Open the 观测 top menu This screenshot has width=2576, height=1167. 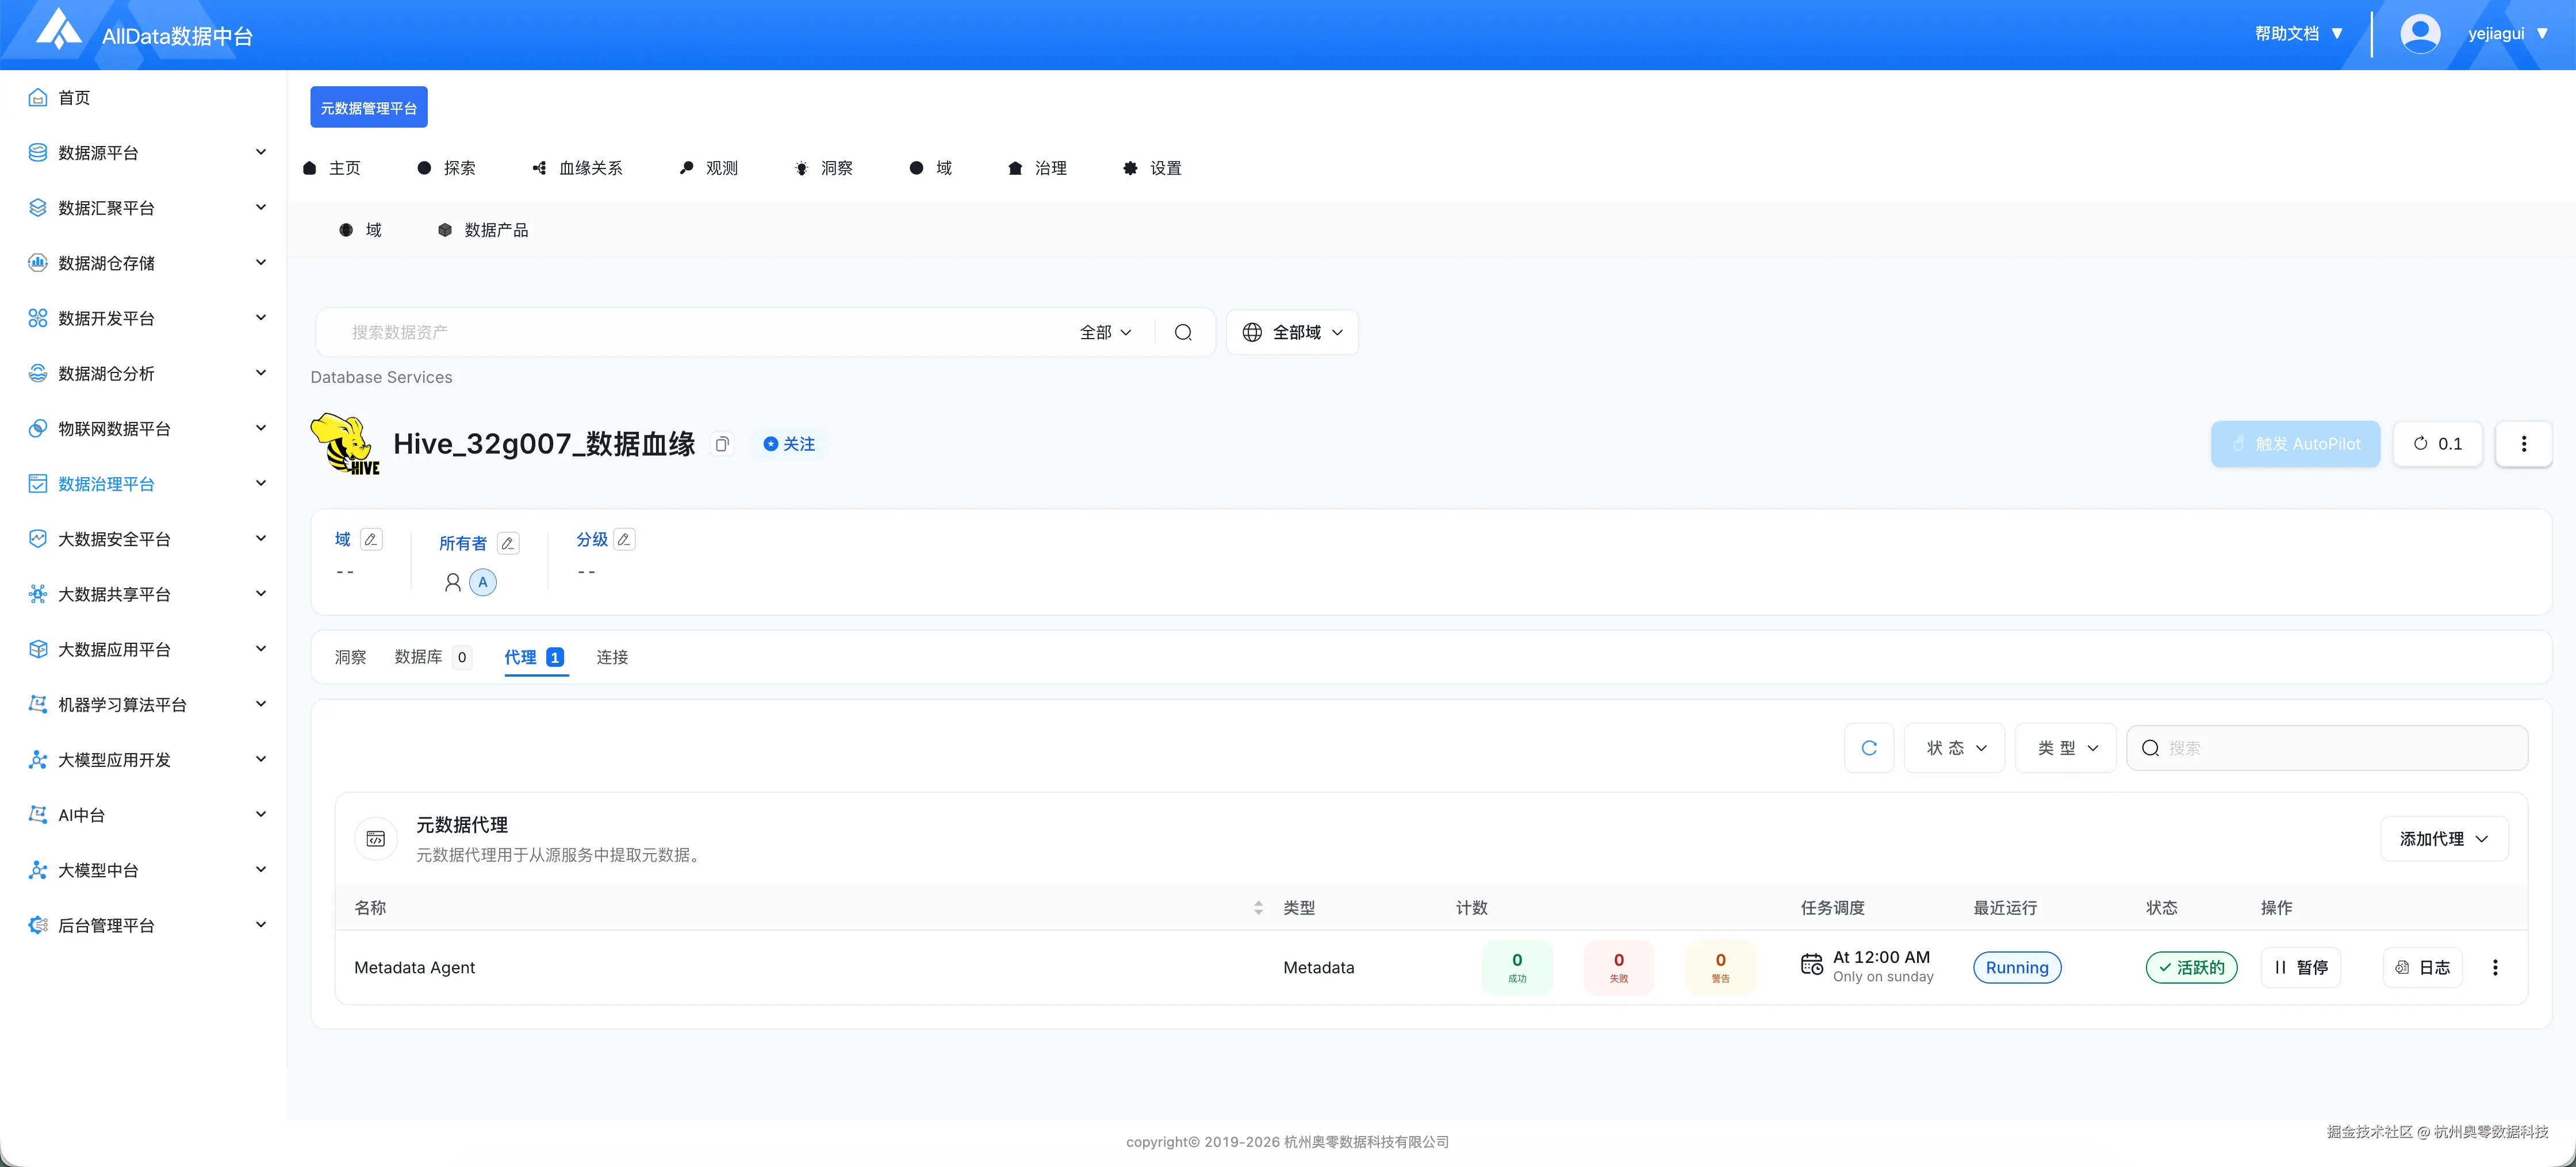[708, 168]
